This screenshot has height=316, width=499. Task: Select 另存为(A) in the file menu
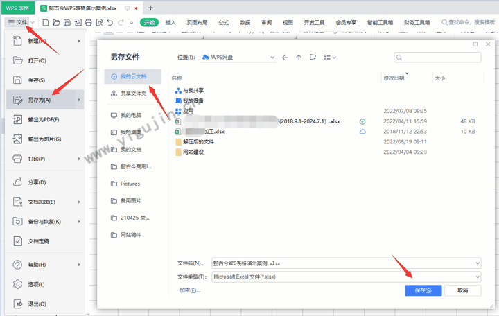[45, 100]
